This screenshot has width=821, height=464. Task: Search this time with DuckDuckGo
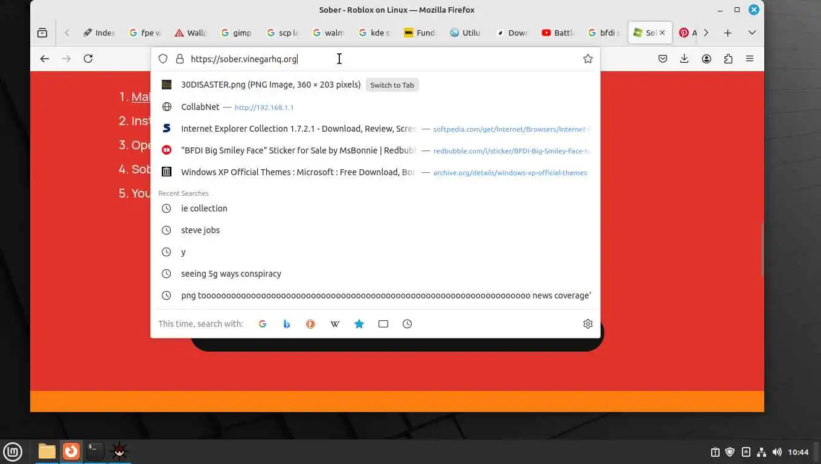pyautogui.click(x=310, y=324)
